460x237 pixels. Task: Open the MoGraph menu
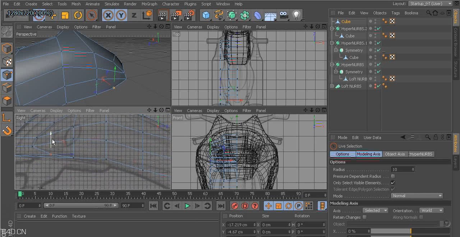pyautogui.click(x=149, y=4)
